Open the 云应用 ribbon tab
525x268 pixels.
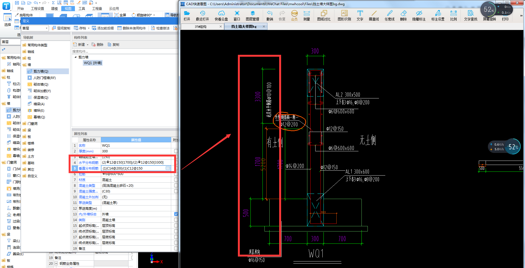[x=114, y=9]
